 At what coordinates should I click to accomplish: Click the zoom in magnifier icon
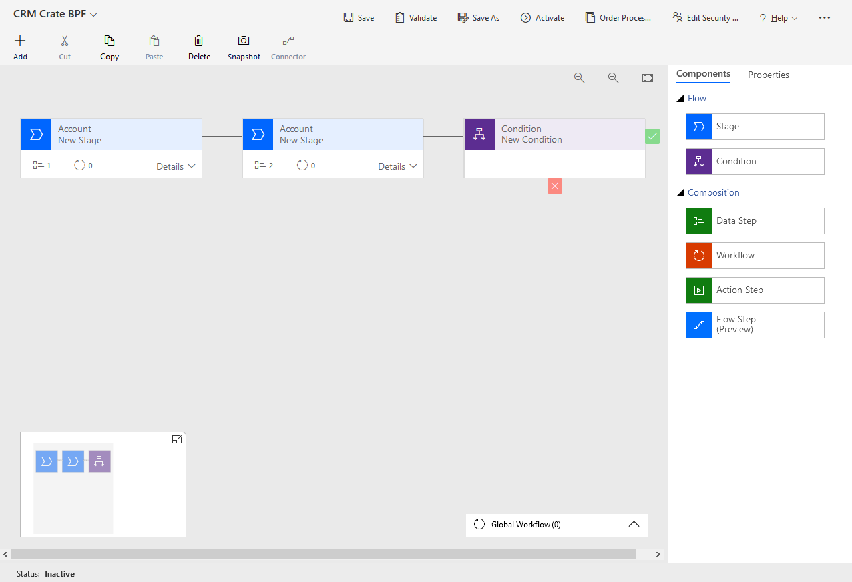pos(614,77)
